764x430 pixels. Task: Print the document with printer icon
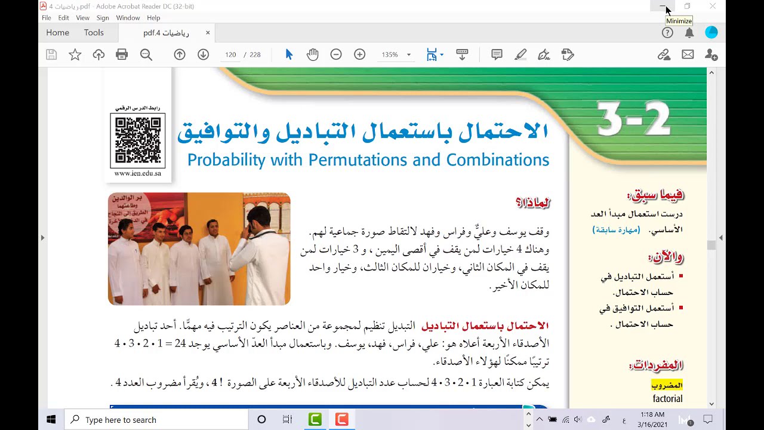tap(122, 54)
